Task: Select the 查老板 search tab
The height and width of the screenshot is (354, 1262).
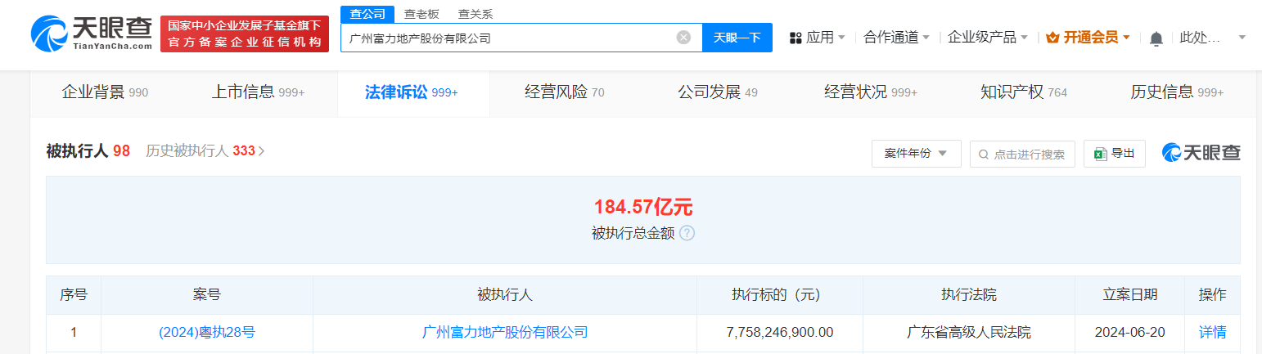Action: pos(421,14)
